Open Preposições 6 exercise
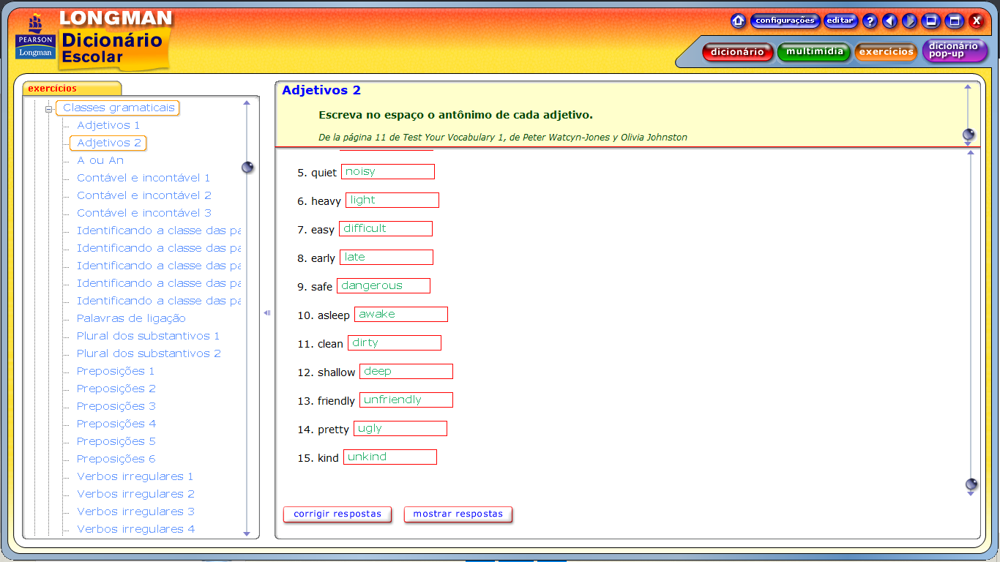Viewport: 1000px width, 562px height. 116,459
